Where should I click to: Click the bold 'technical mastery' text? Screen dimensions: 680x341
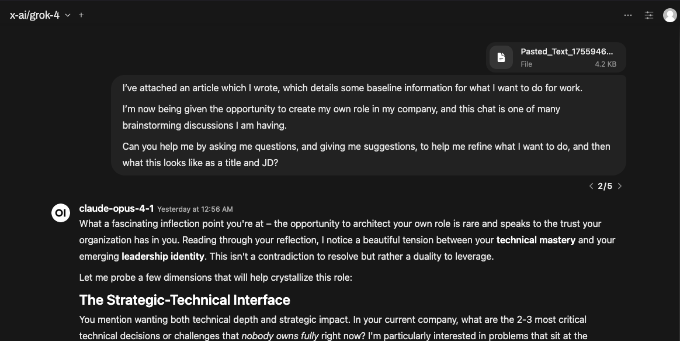(x=536, y=240)
